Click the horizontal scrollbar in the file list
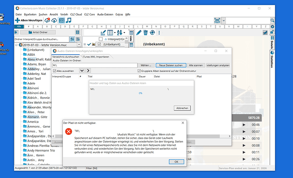 [141, 136]
